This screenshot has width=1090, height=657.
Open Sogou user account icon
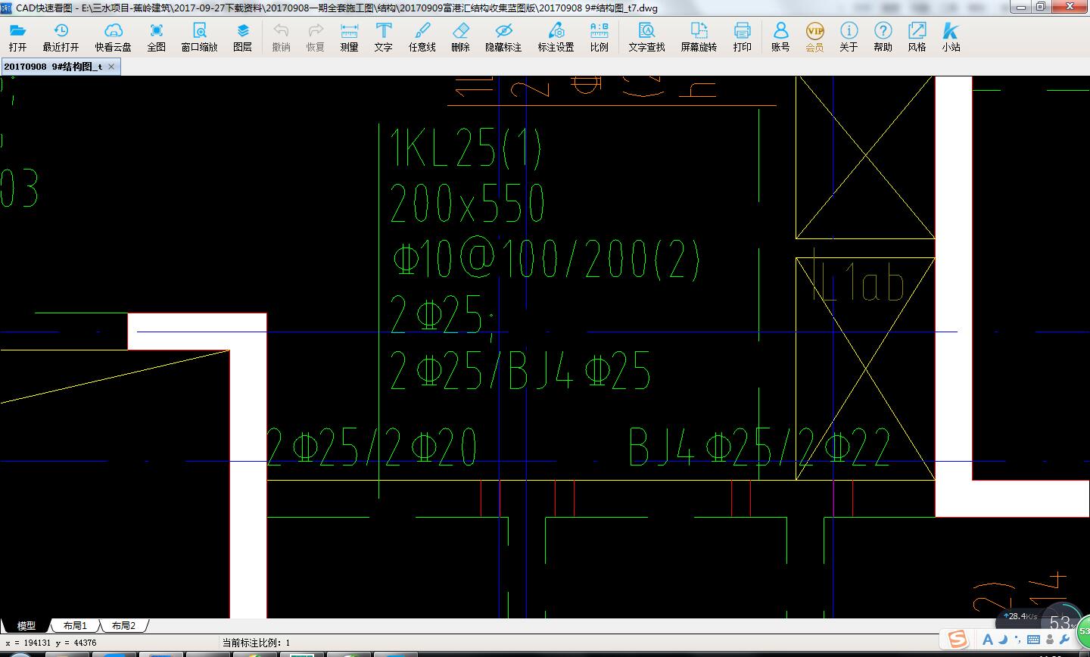[x=1050, y=640]
